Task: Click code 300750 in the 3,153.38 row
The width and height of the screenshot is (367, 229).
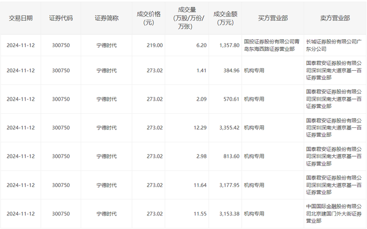Action: pyautogui.click(x=61, y=214)
